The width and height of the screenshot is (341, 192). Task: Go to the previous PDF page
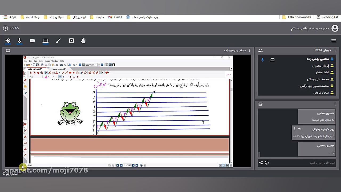[x=121, y=165]
